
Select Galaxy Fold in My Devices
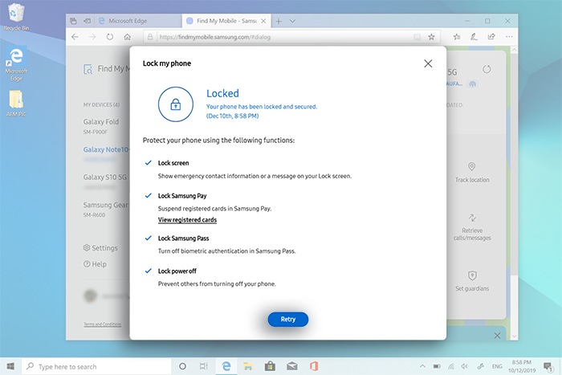pos(101,126)
